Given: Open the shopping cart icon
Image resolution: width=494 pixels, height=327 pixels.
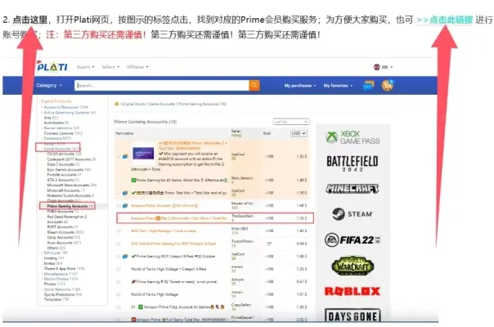Looking at the screenshot, I should pos(388,85).
